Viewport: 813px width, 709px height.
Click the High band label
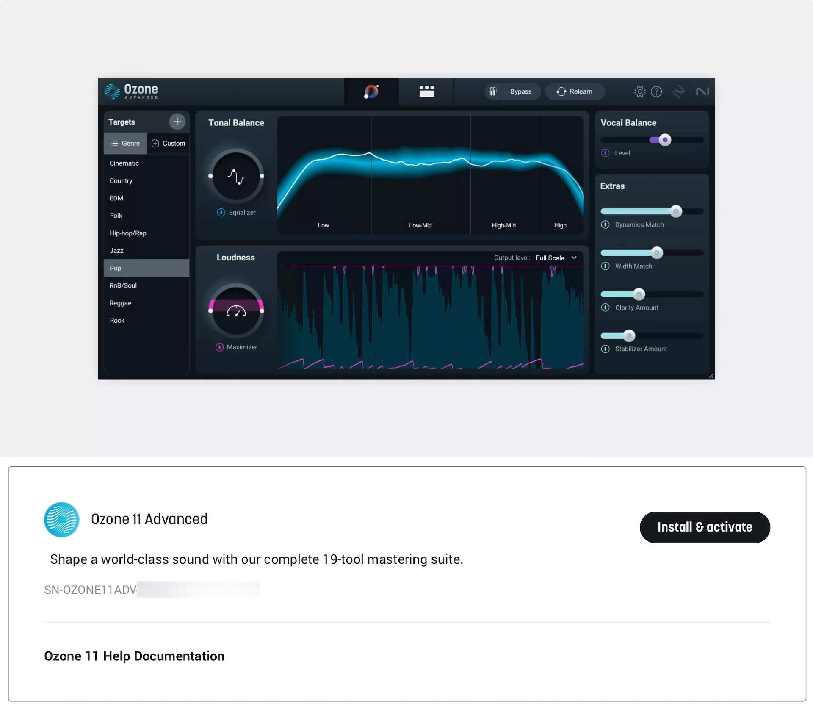(560, 225)
